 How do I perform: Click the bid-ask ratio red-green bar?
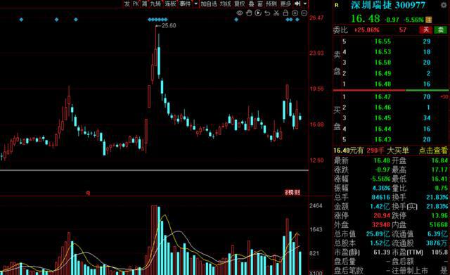click(x=391, y=91)
